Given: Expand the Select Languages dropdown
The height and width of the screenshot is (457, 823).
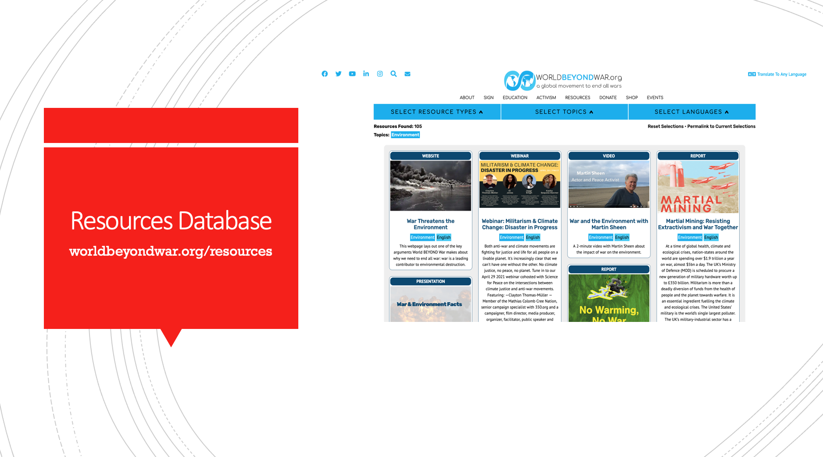Looking at the screenshot, I should [691, 112].
